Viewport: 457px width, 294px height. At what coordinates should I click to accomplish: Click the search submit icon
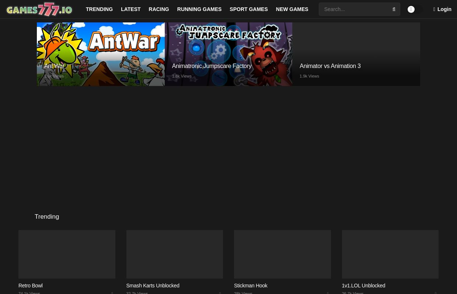tap(394, 9)
